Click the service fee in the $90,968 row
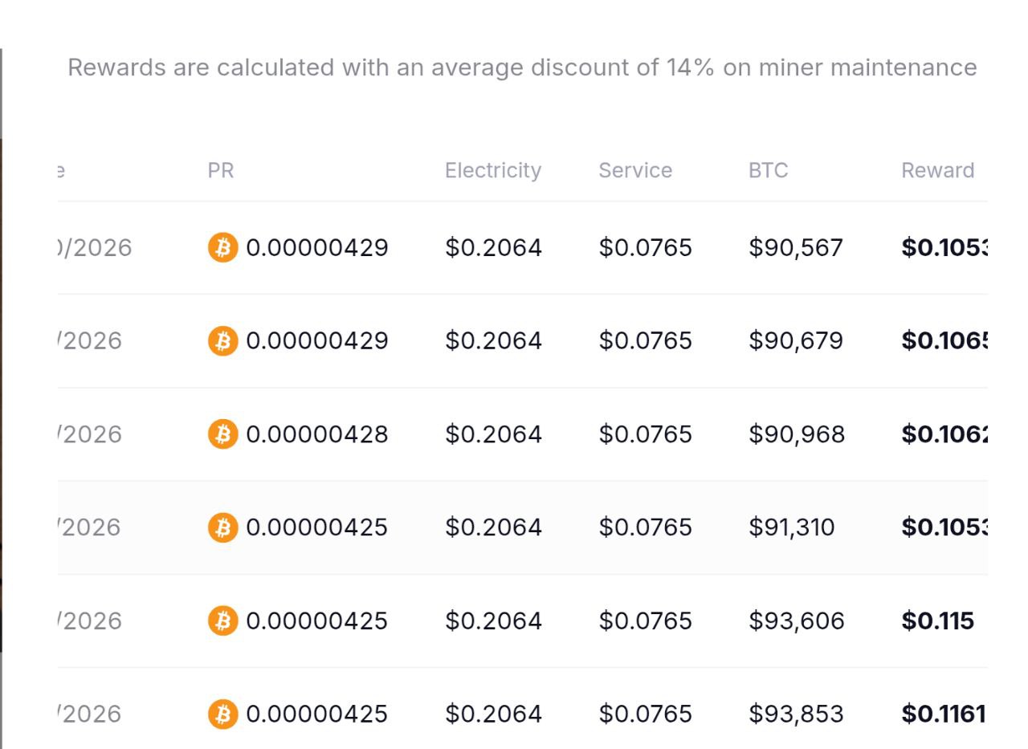Screen dimensions: 1028x749 (x=645, y=434)
